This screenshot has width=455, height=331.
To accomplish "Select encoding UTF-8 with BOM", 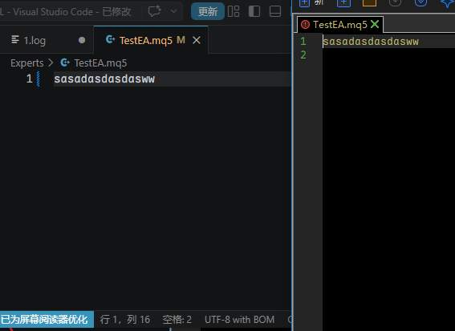I will pos(239,320).
